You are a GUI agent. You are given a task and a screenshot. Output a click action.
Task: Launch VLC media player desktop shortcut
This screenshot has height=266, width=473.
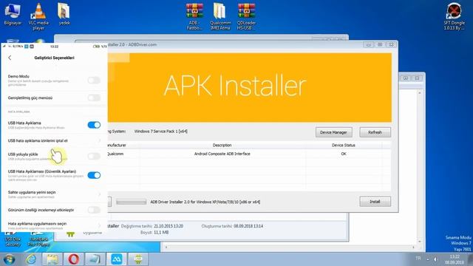coord(38,16)
